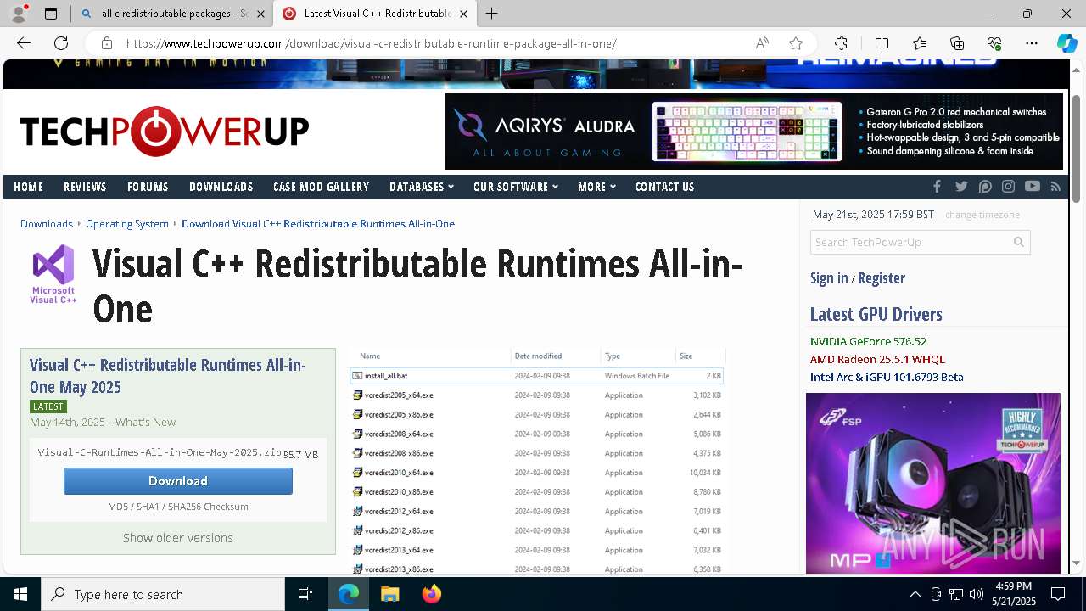Viewport: 1086px width, 611px height.
Task: Click the blue Download button
Action: (x=178, y=481)
